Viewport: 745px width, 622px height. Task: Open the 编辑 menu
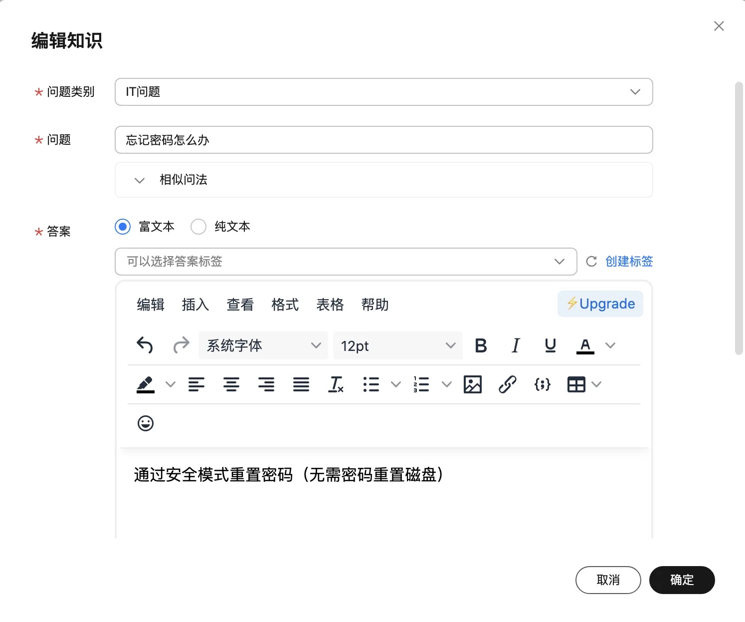151,304
